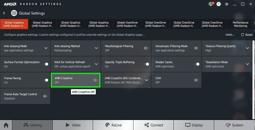
Task: Expand the Anti-aliasing Mode dropdown
Action: [x=46, y=48]
